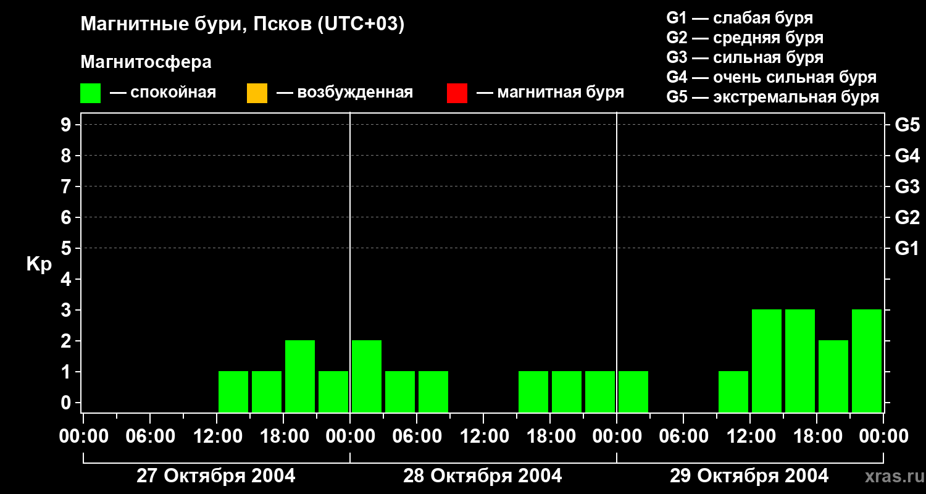This screenshot has height=494, width=926.
Task: Click the '18:00' time label for 27 Октября
Action: [x=284, y=437]
